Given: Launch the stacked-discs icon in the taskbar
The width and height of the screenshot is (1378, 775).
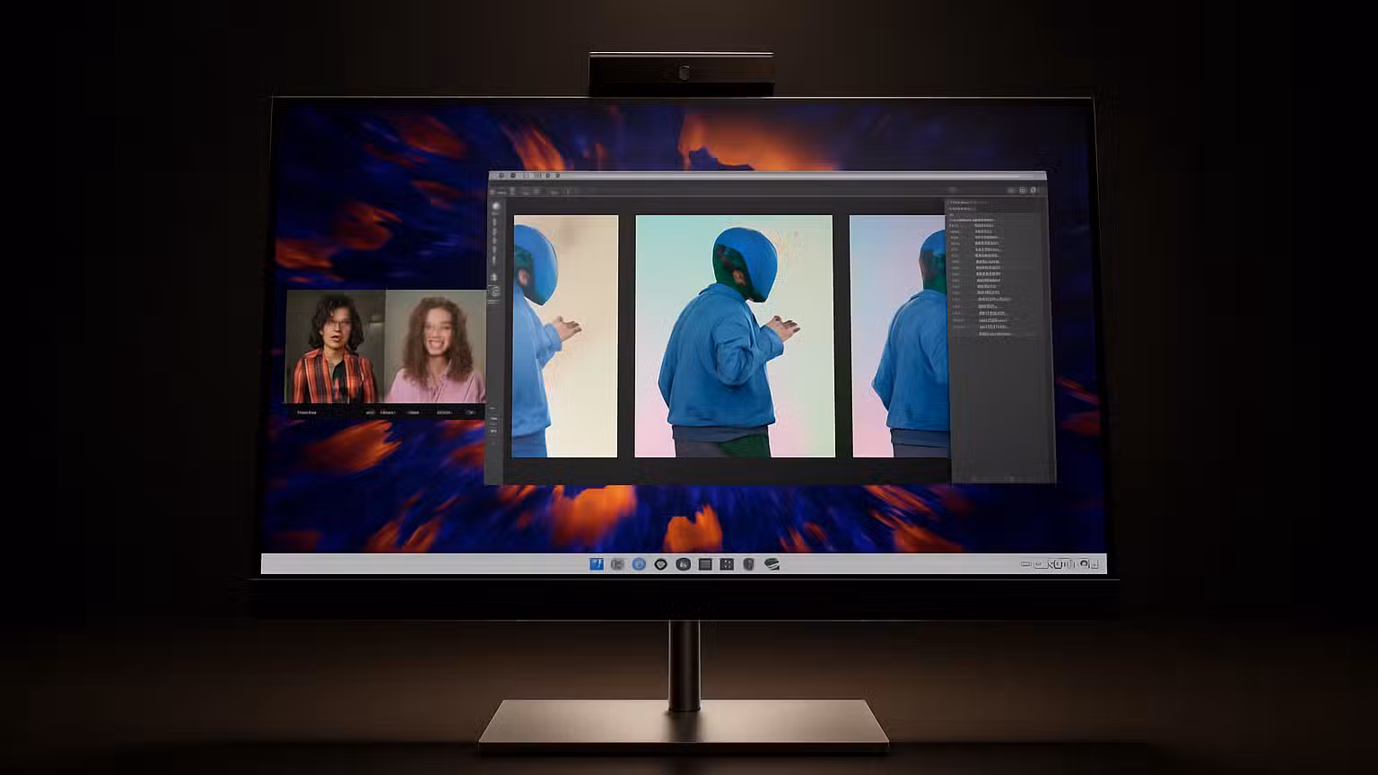Looking at the screenshot, I should point(772,564).
